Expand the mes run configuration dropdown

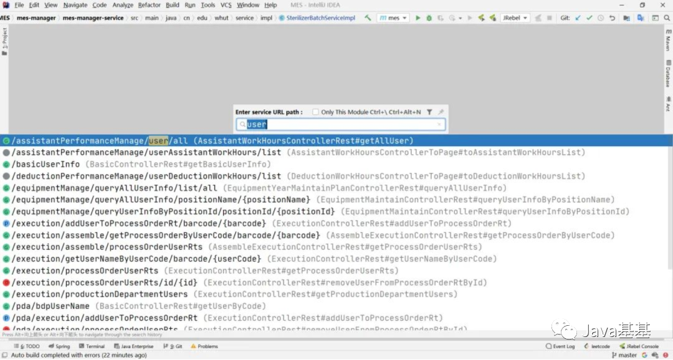click(393, 18)
